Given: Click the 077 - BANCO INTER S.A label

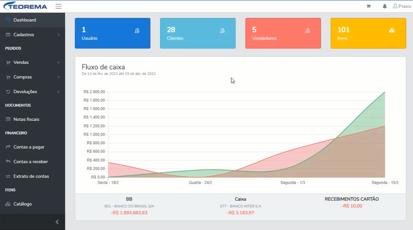Looking at the screenshot, I should click(x=241, y=206).
